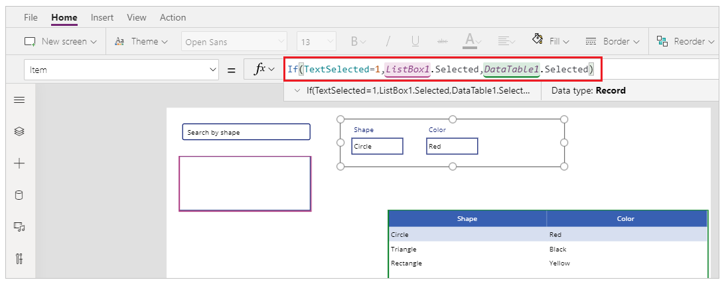The height and width of the screenshot is (288, 728).
Task: Open the File menu
Action: [x=31, y=17]
